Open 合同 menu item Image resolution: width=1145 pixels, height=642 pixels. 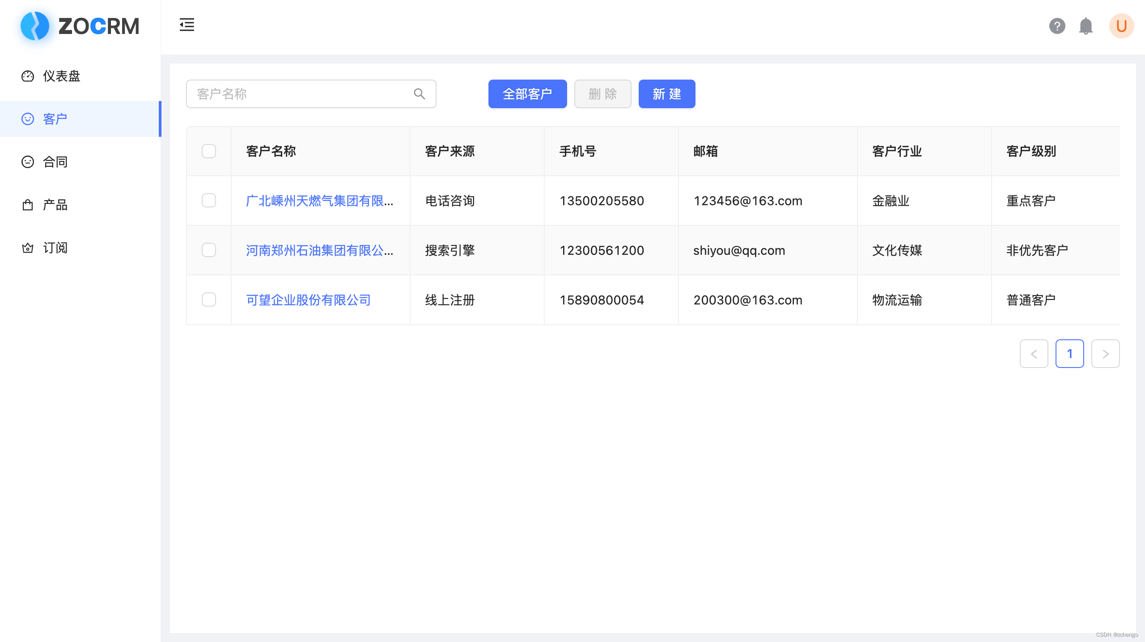[81, 162]
